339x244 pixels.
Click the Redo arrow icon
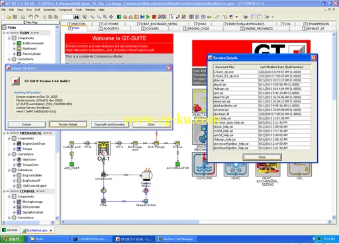tap(36, 17)
